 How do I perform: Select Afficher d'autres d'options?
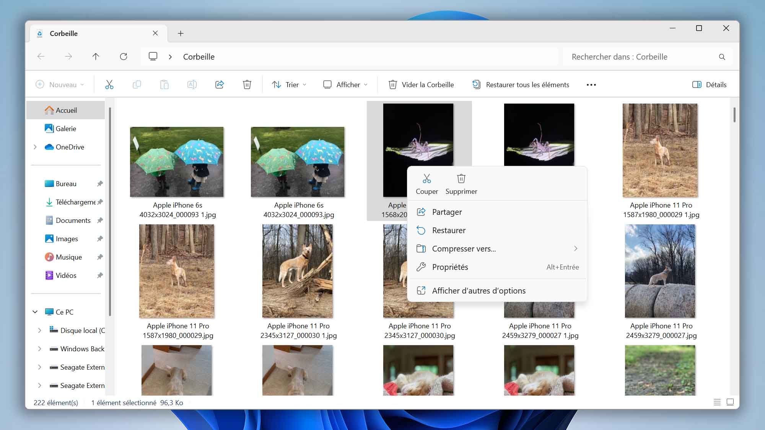[497, 290]
